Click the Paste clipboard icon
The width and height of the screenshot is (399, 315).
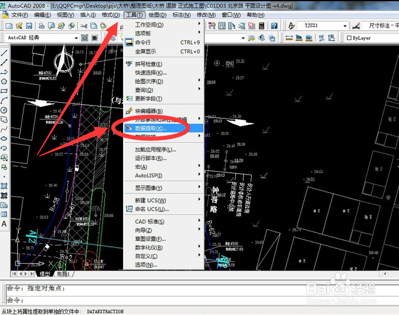pos(103,26)
